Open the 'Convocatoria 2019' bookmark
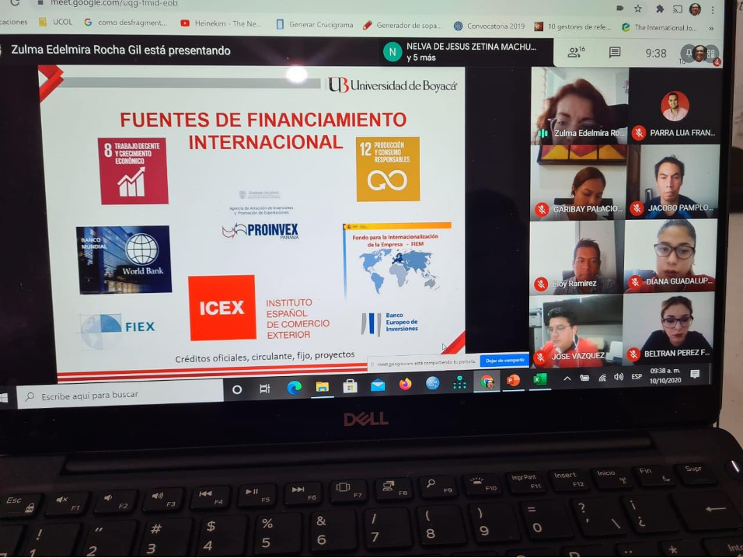This screenshot has width=743, height=558. pos(490,26)
